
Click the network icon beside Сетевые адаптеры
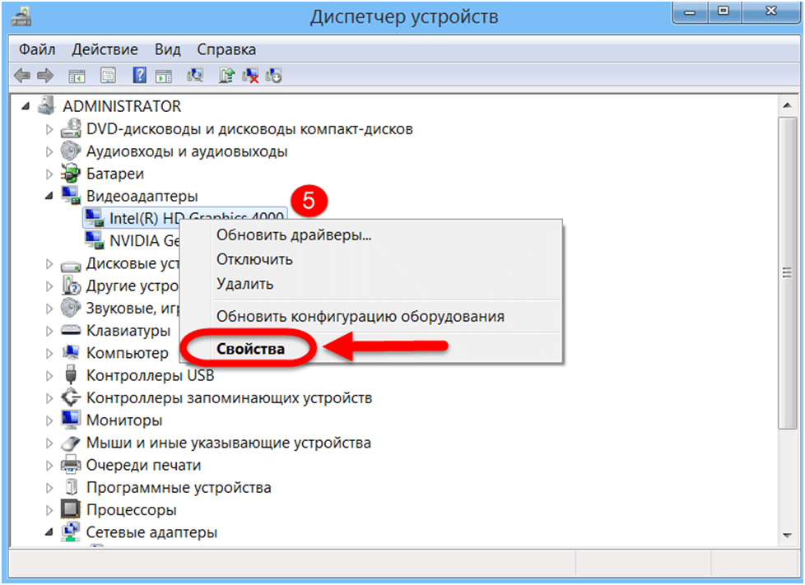[70, 532]
